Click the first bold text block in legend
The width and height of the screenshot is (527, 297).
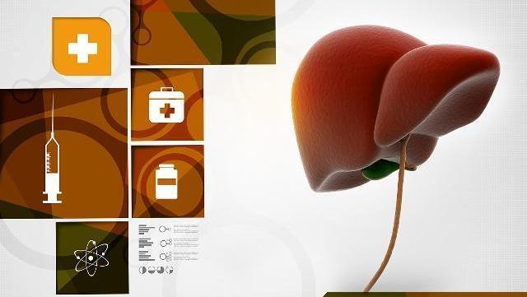point(147,230)
